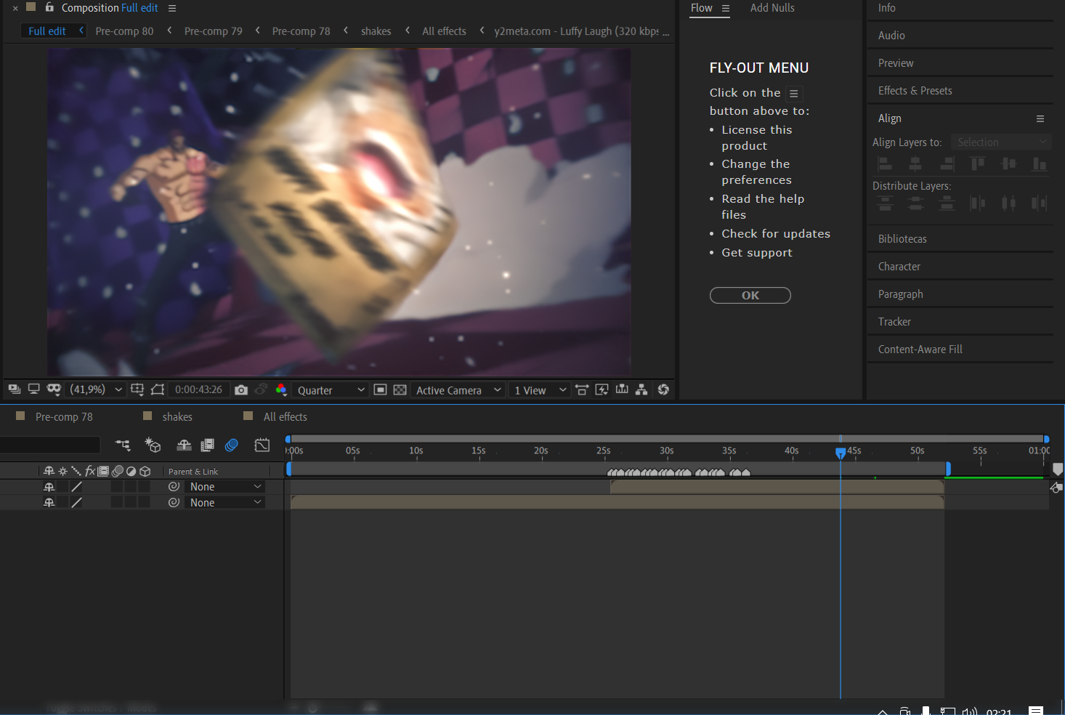The width and height of the screenshot is (1065, 715).
Task: Align layers to top edge
Action: click(978, 164)
